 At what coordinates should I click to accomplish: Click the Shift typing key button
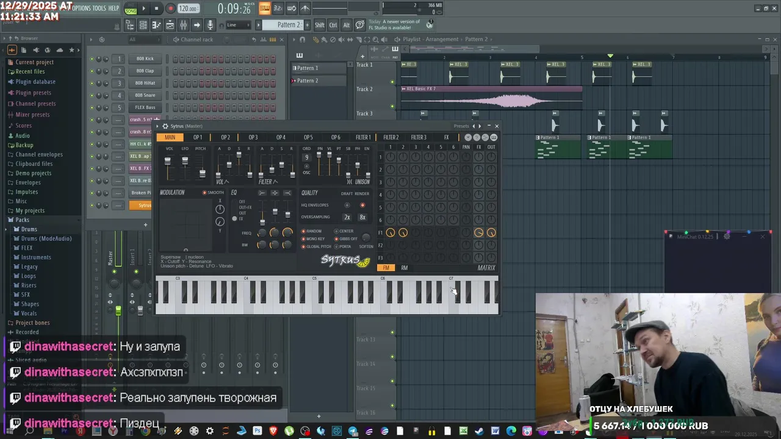(x=320, y=25)
